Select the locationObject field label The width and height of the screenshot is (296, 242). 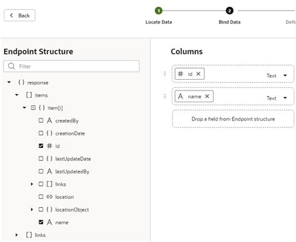(72, 210)
